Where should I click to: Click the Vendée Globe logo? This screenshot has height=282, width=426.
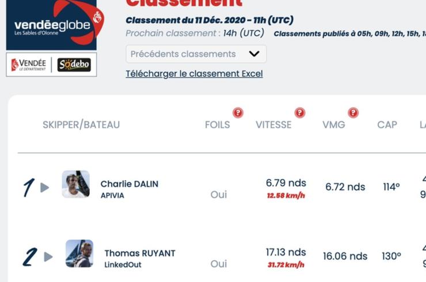coord(55,24)
